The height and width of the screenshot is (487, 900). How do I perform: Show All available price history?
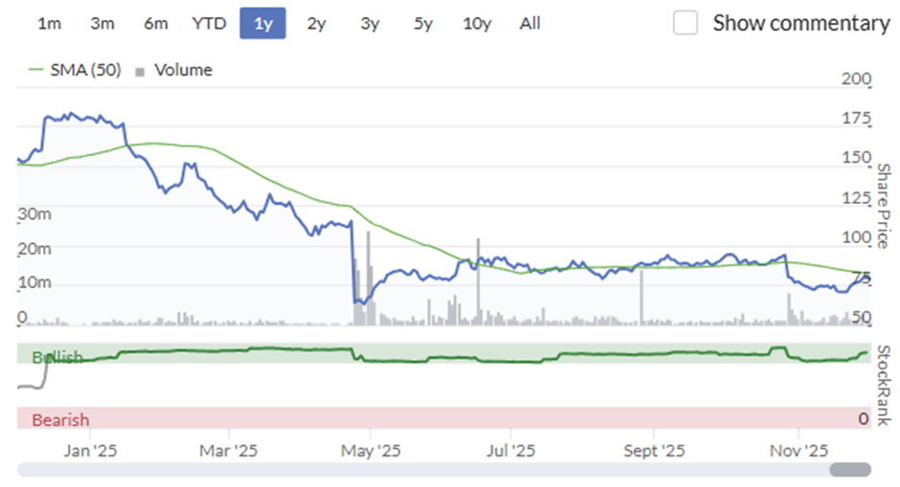click(x=529, y=24)
